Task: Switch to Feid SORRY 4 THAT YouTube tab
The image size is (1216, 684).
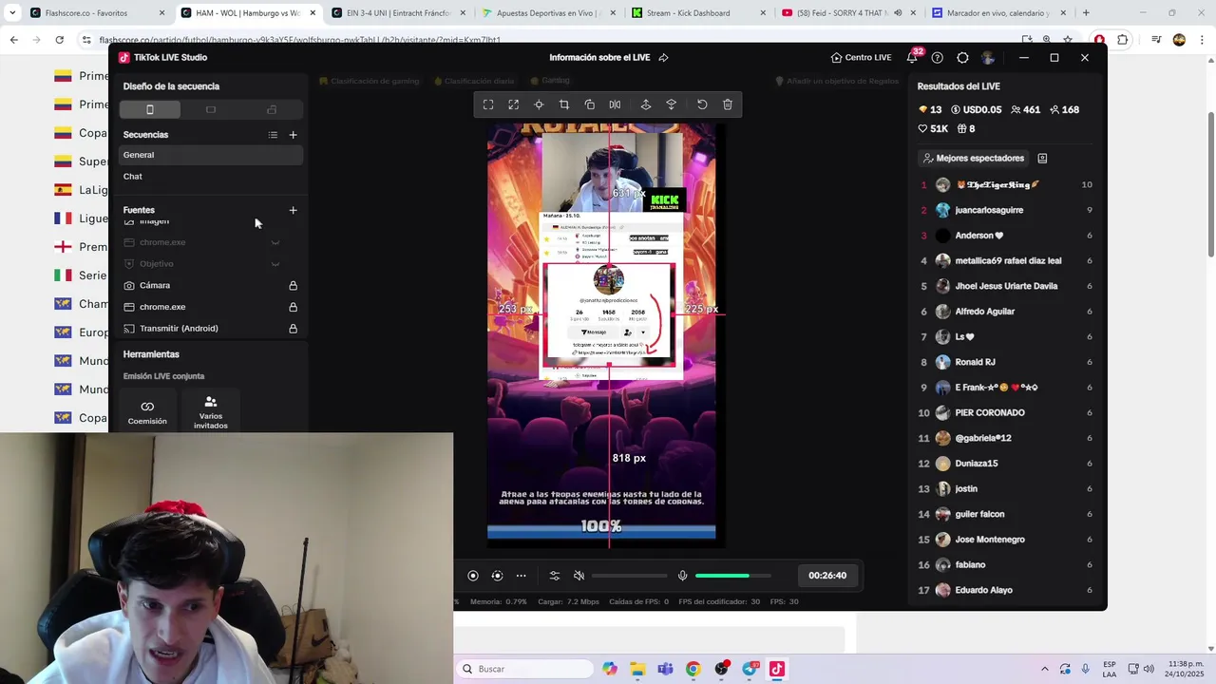Action: click(x=848, y=13)
